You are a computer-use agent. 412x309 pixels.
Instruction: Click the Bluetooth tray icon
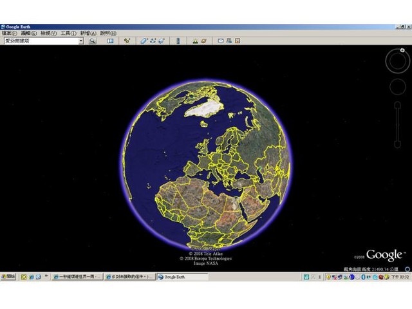[x=363, y=277]
